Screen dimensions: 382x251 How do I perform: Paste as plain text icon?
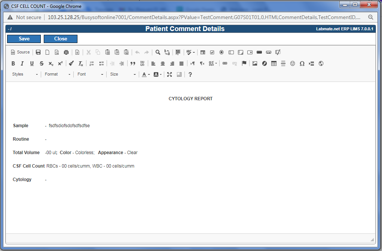coord(117,52)
